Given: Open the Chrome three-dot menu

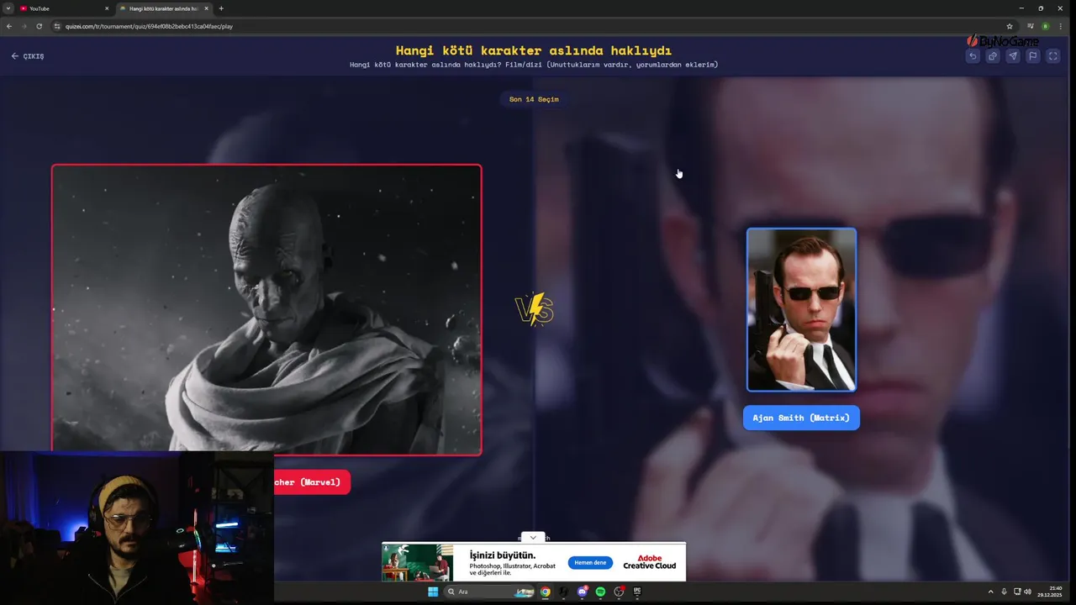Looking at the screenshot, I should tap(1063, 26).
